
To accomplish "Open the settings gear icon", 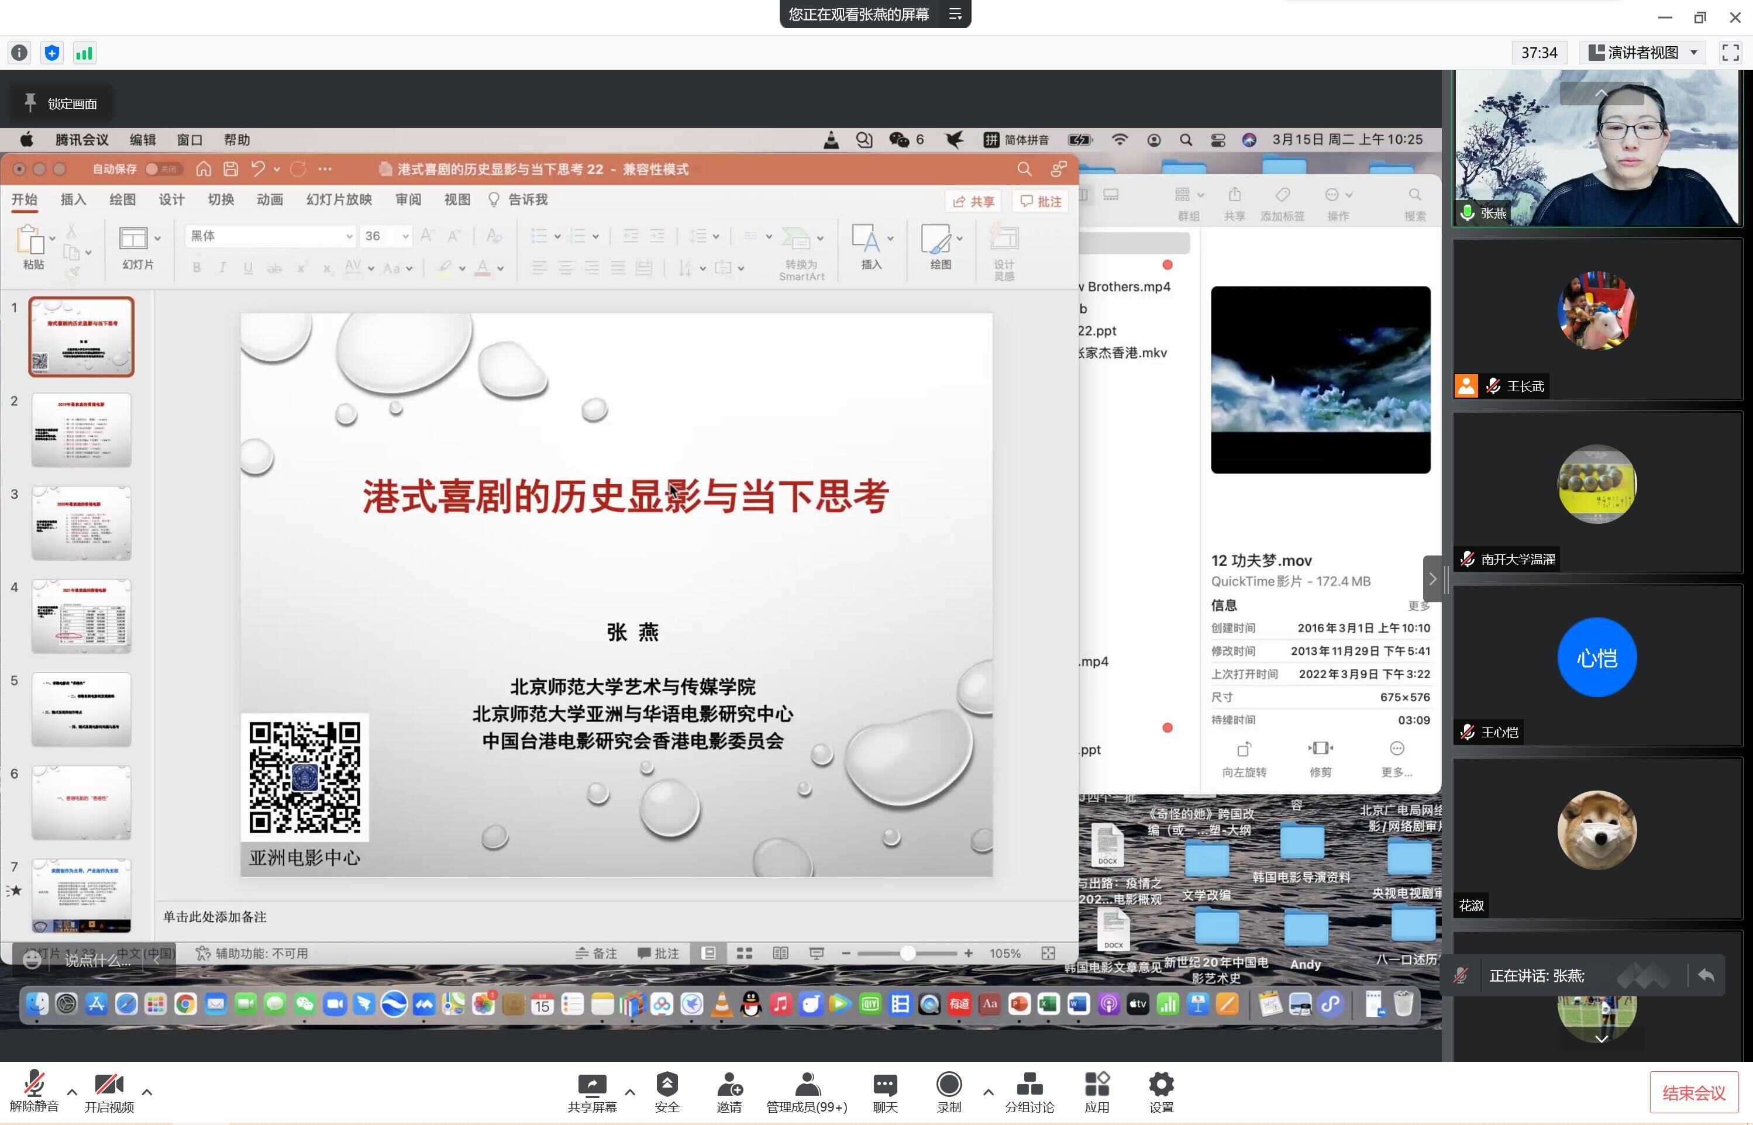I will tap(1160, 1085).
